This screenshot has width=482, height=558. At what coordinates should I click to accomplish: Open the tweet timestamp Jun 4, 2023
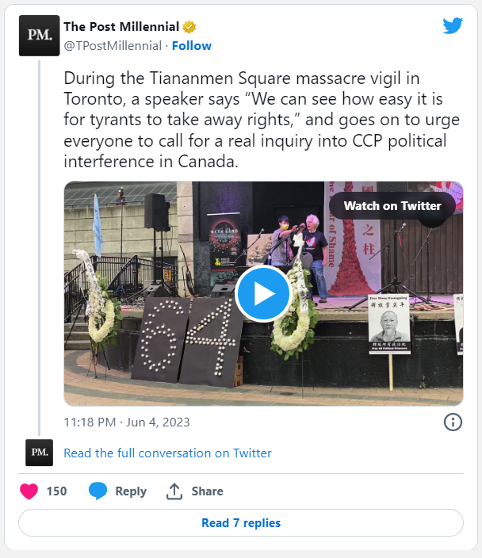click(x=127, y=422)
